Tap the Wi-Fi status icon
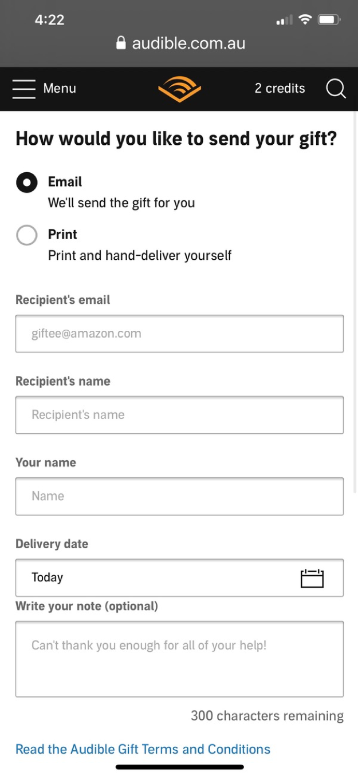 pyautogui.click(x=305, y=20)
